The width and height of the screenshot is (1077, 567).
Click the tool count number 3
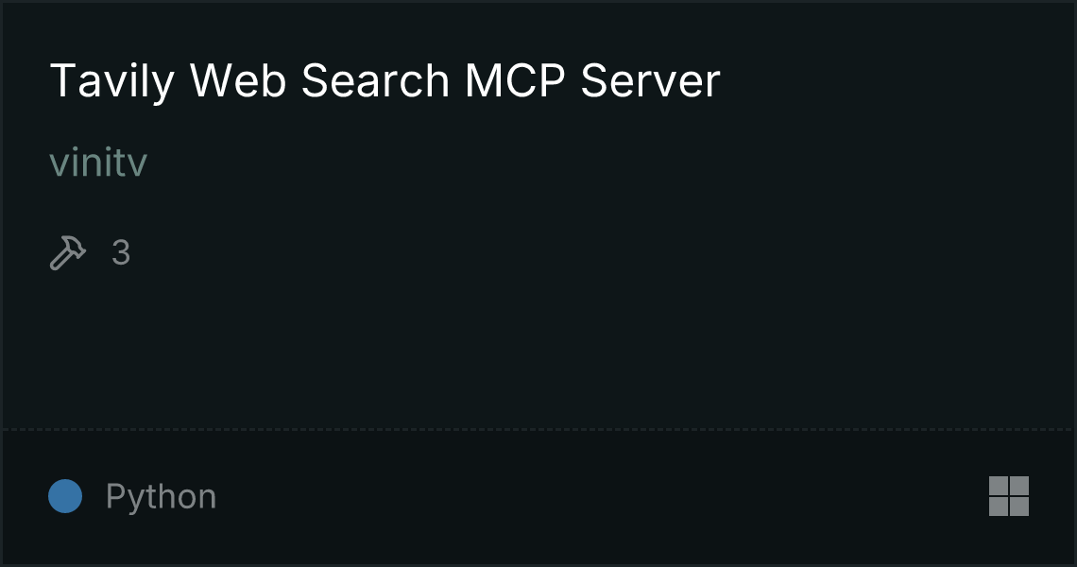tap(121, 252)
